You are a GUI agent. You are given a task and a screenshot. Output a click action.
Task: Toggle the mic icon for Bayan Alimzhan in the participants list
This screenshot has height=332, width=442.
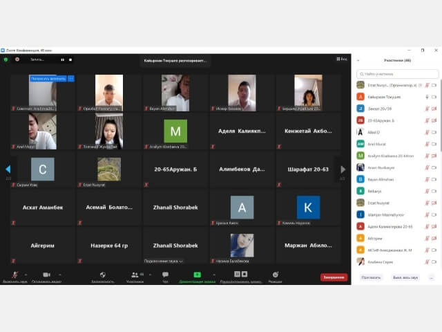[x=427, y=180]
